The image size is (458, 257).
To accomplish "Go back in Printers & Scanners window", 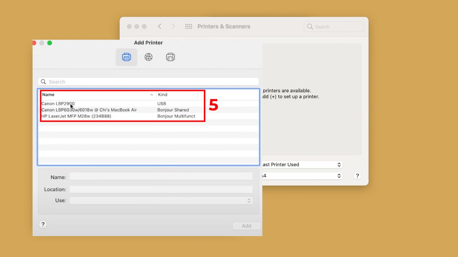I will [x=160, y=26].
